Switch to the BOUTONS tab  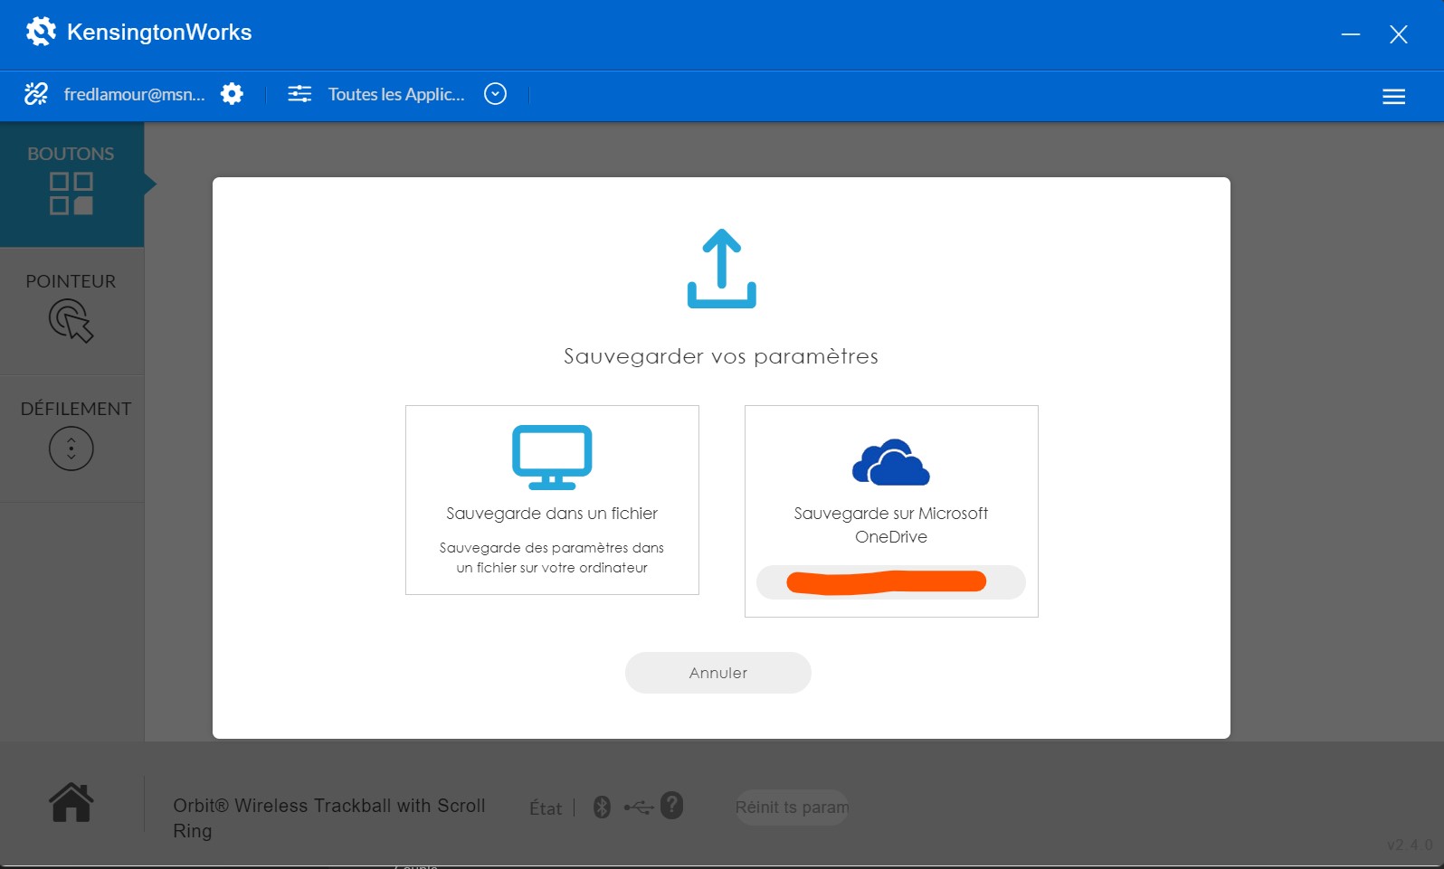(x=71, y=184)
